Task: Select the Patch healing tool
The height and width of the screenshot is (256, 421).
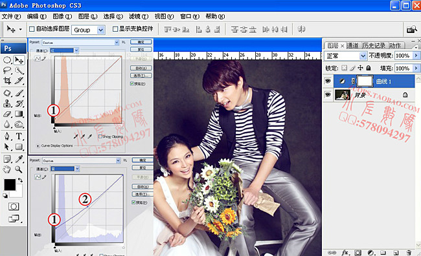Action: click(x=7, y=93)
